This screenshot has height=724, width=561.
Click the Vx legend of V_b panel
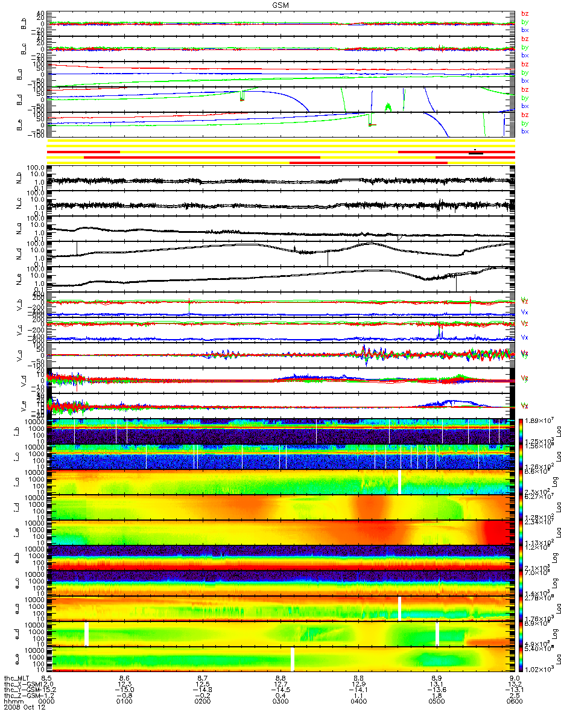point(525,313)
